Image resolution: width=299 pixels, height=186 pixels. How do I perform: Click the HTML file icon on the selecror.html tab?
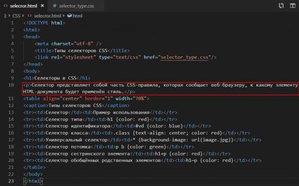5,6
